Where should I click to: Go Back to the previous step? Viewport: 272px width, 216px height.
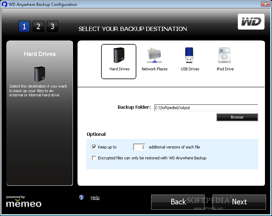(178, 202)
